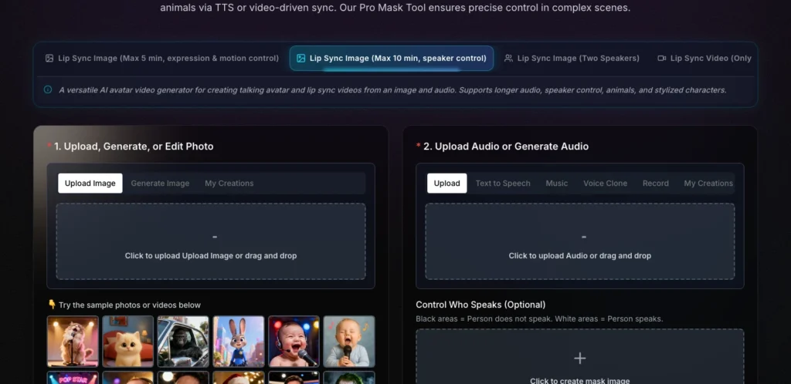This screenshot has height=384, width=791.
Task: Switch to Generate Image tab
Action: [x=160, y=184]
